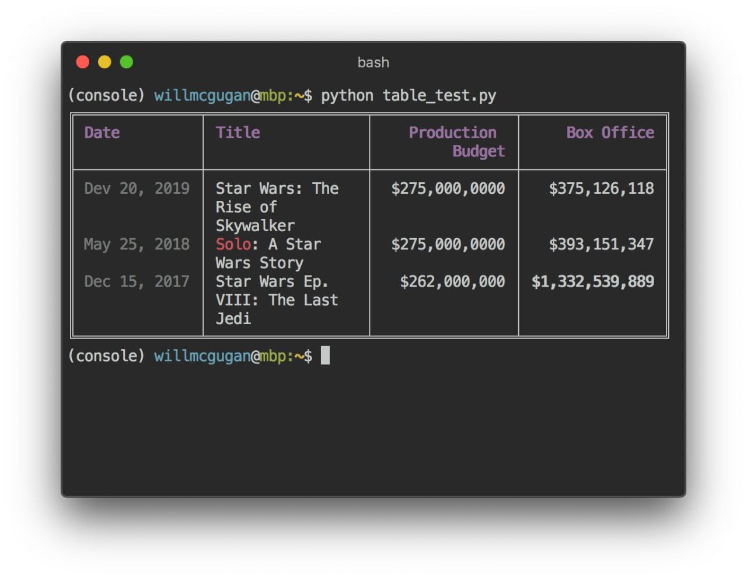Click the Title column header
The image size is (747, 578).
point(238,133)
